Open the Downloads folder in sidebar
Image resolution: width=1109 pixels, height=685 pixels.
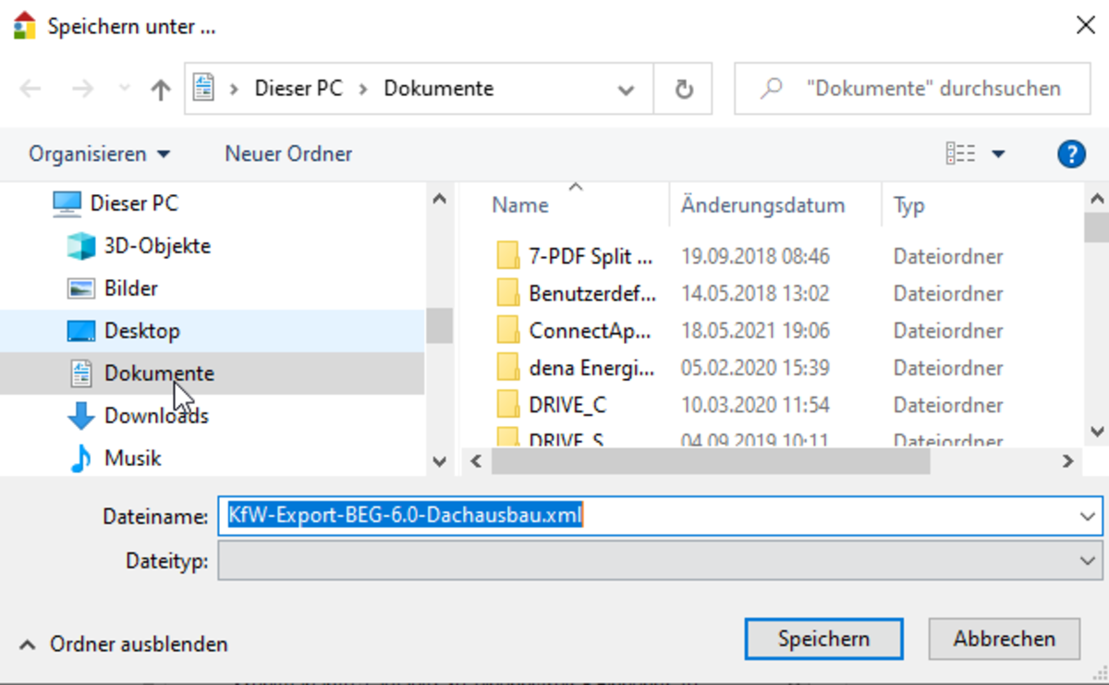tap(155, 416)
